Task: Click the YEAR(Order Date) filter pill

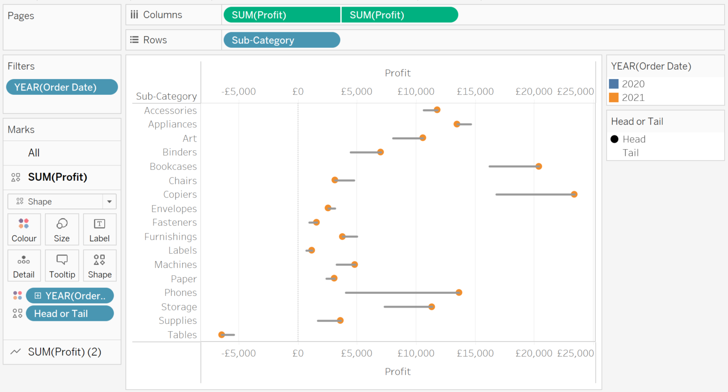Action: click(62, 87)
